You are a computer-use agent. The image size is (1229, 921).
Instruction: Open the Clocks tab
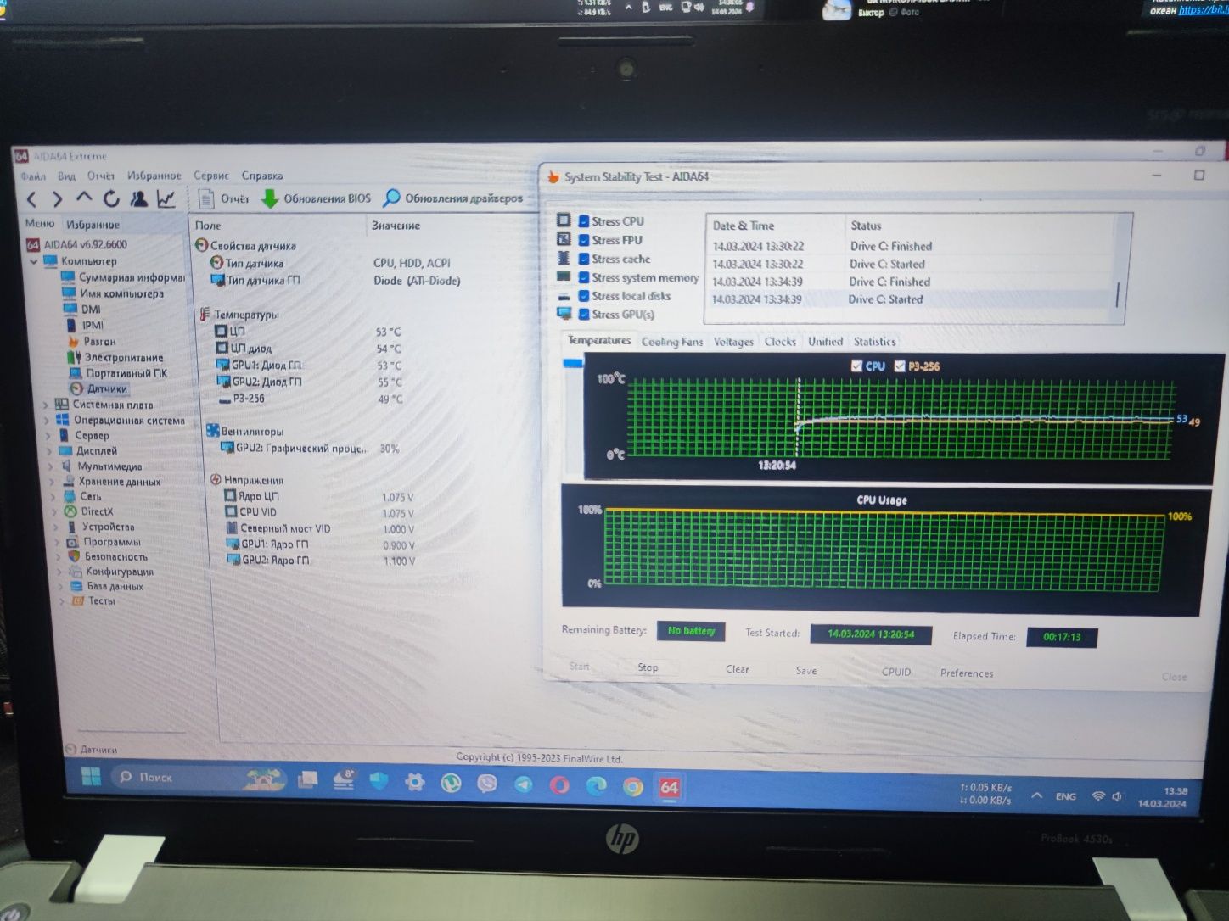point(780,342)
